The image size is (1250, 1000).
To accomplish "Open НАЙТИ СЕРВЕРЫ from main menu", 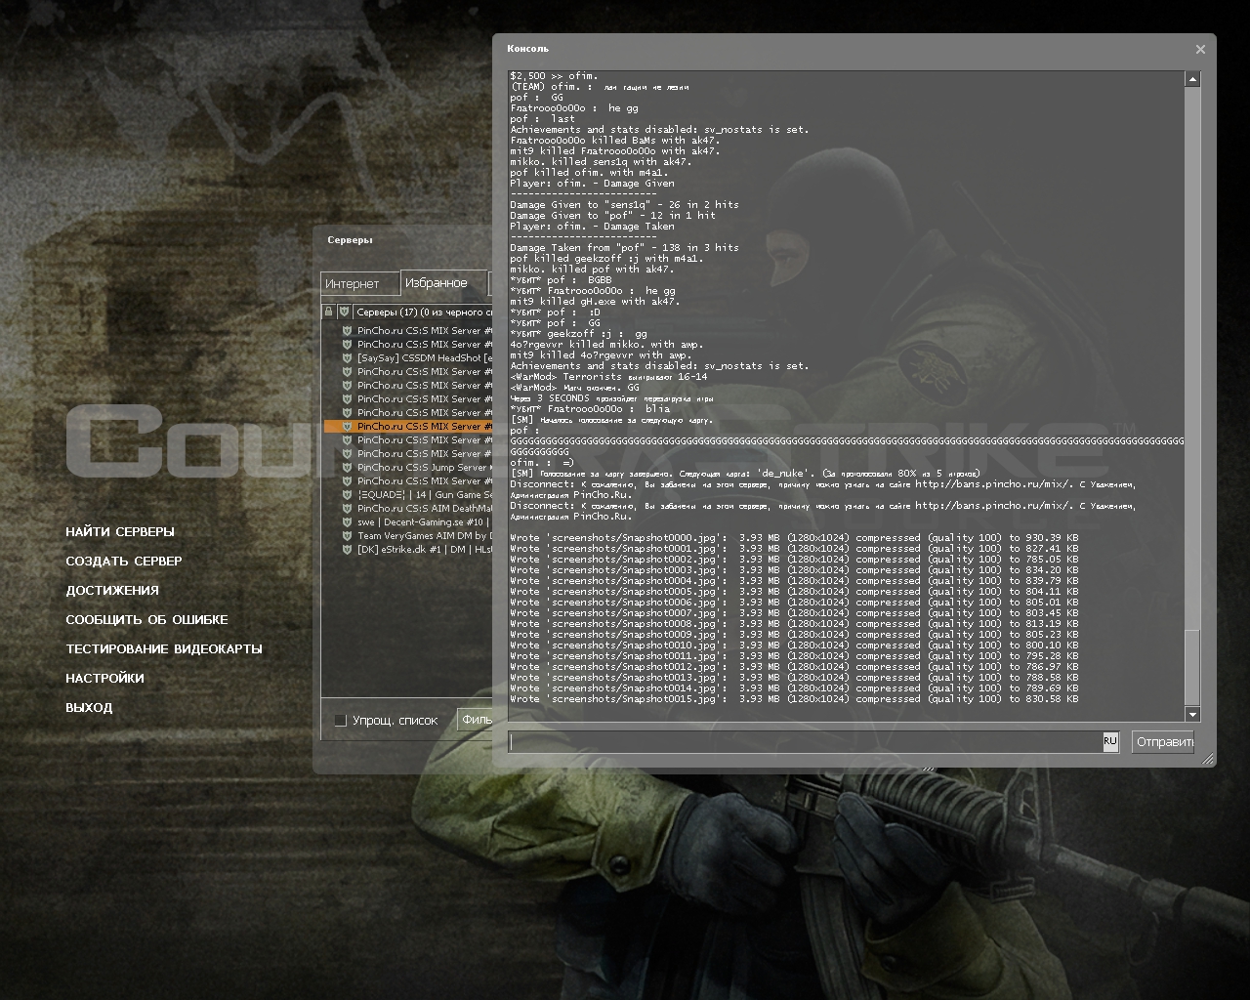I will 120,532.
